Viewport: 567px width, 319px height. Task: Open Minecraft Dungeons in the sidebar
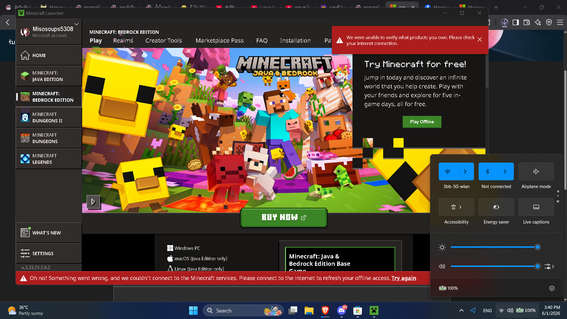coord(49,138)
